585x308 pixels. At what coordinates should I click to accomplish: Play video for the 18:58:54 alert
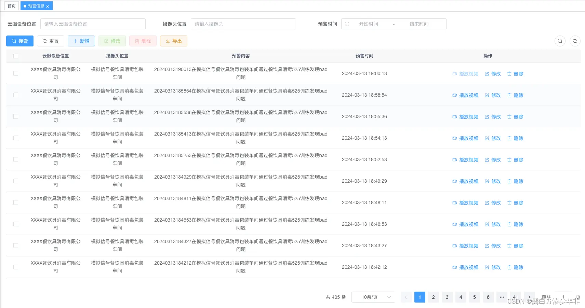(x=465, y=95)
